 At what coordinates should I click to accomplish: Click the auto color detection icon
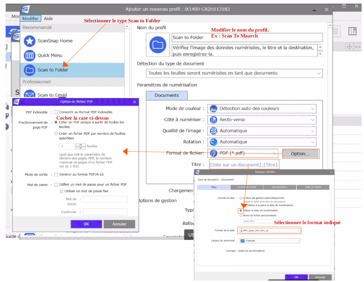(x=213, y=108)
